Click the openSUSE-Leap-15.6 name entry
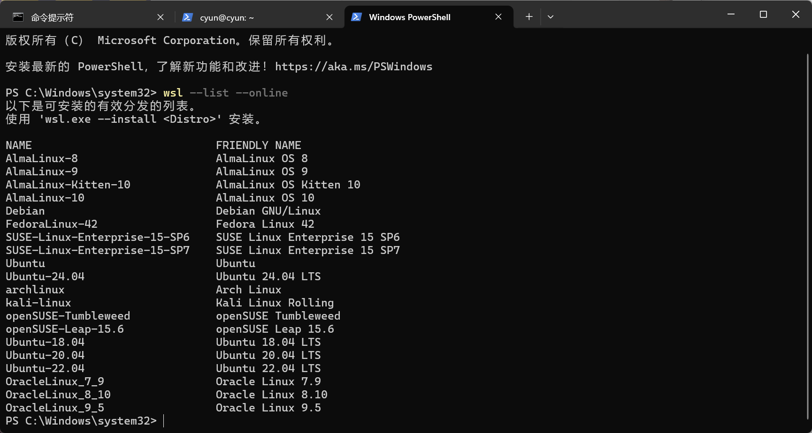Screen dimensions: 812x433 (x=65, y=329)
